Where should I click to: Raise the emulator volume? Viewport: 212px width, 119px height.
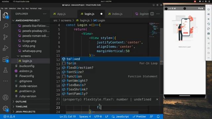[208, 14]
